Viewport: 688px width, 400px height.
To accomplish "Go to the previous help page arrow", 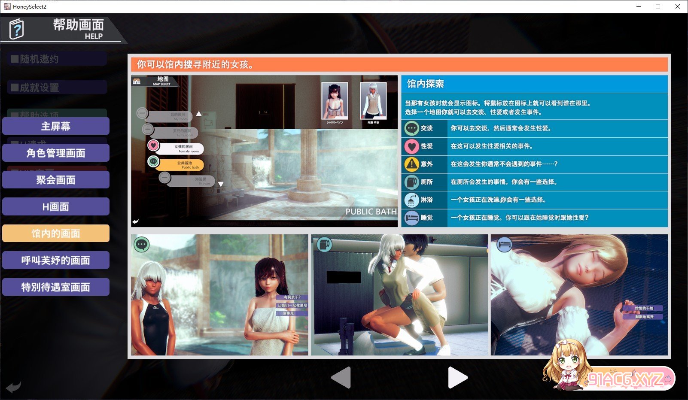I will click(x=341, y=378).
